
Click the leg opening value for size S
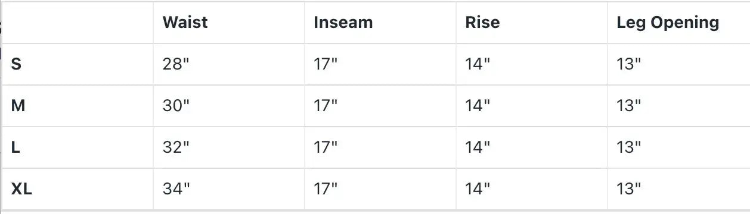point(629,64)
